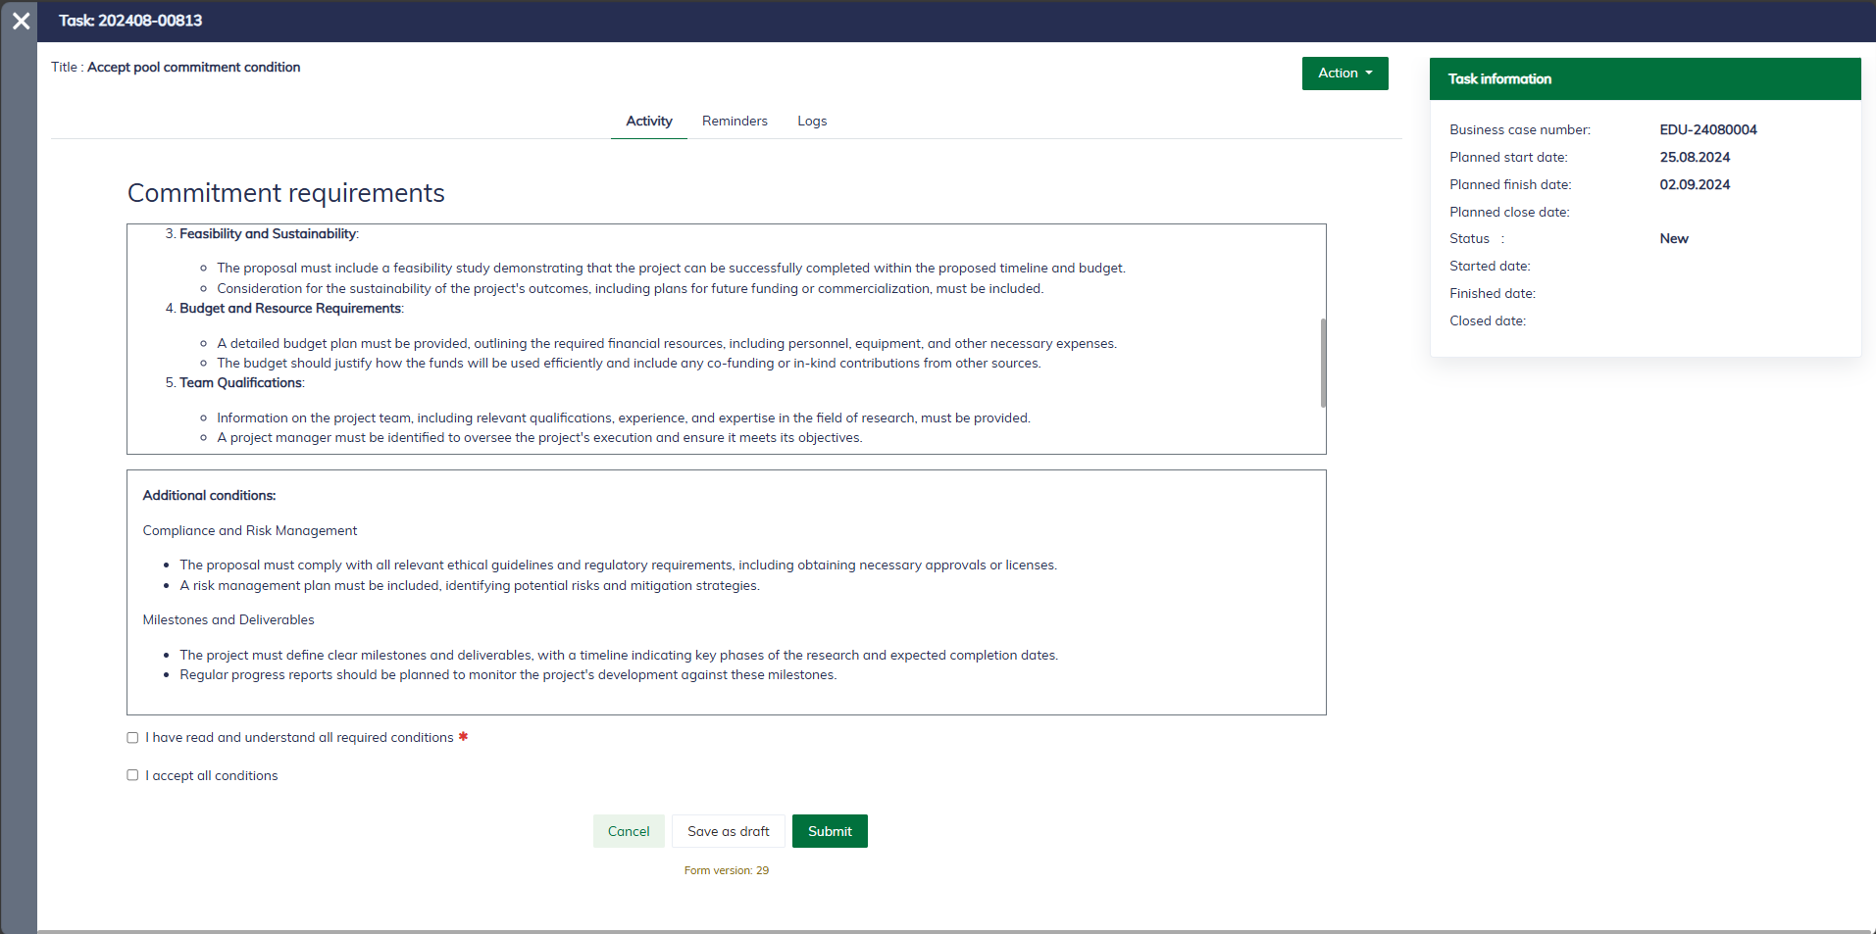Go to the Logs tab
Image resolution: width=1876 pixels, height=934 pixels.
pos(811,122)
